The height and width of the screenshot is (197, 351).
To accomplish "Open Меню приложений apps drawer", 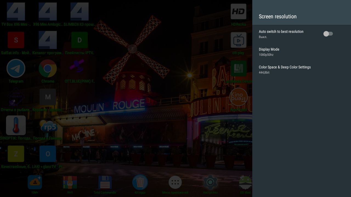I will tap(175, 182).
